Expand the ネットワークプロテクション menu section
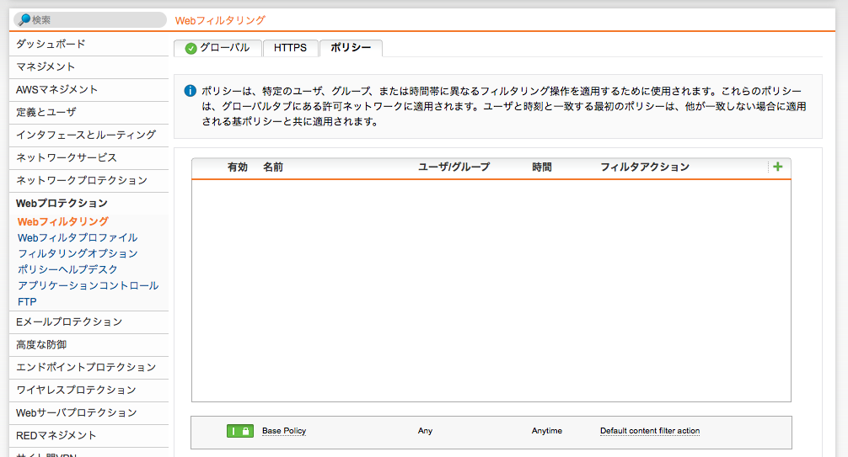Viewport: 848px width, 457px height. pos(82,180)
